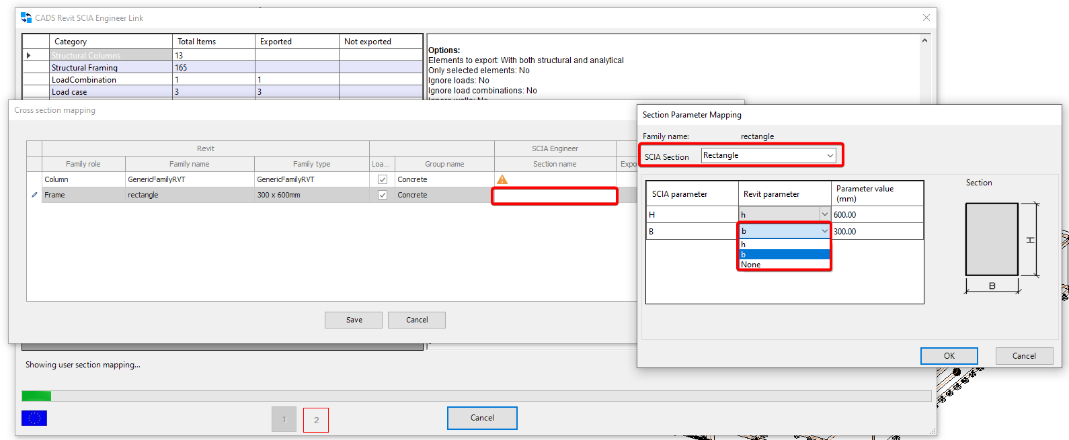The height and width of the screenshot is (440, 1069).
Task: Click the pencil edit icon beside Frame
Action: coord(34,195)
